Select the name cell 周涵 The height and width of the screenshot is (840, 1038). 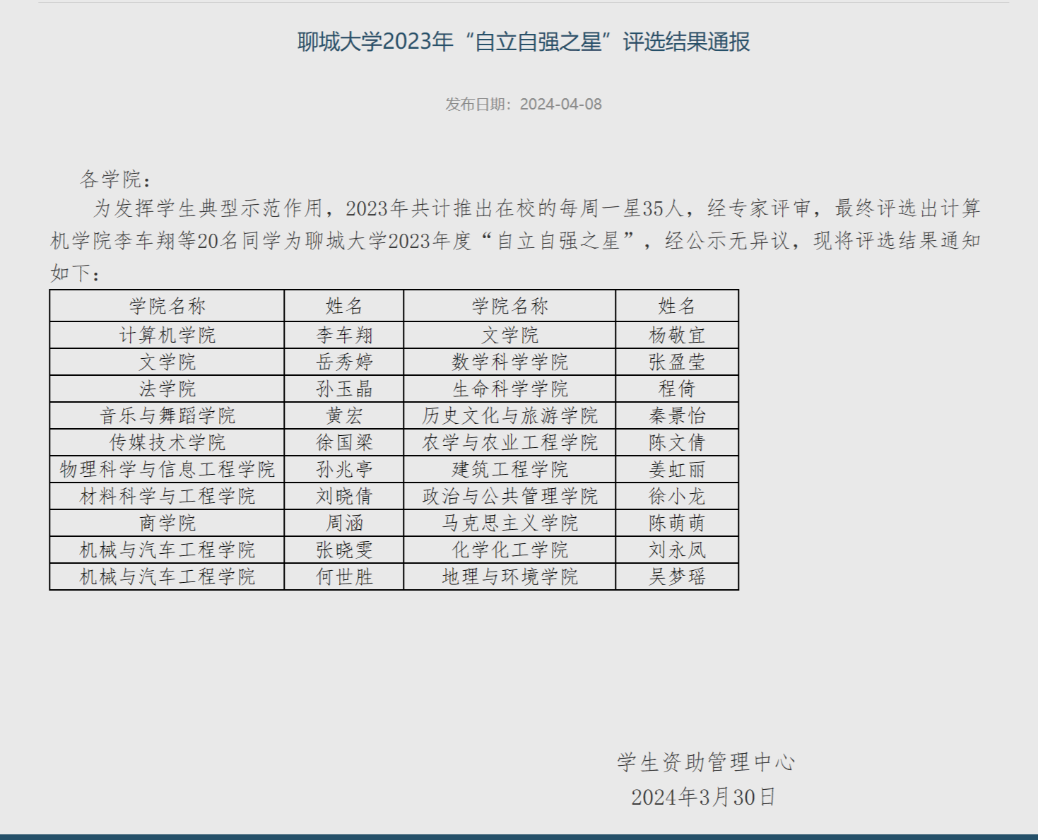pyautogui.click(x=344, y=523)
